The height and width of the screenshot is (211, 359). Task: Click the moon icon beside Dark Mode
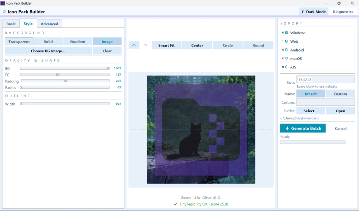click(x=302, y=12)
